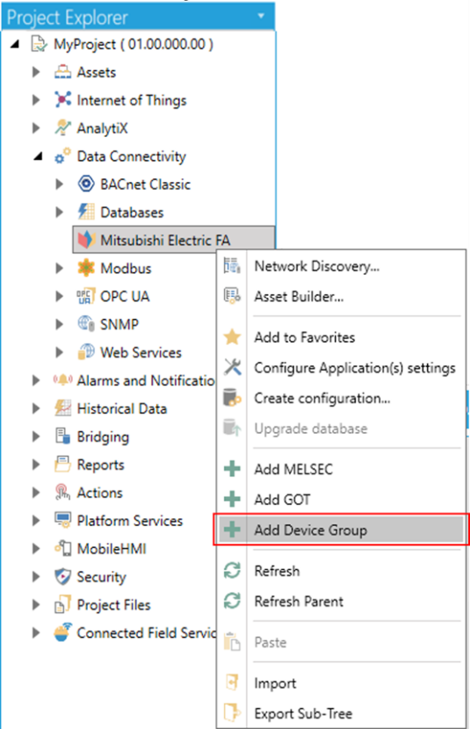The image size is (470, 729).
Task: Click the green plus icon beside Add MELSEC
Action: click(232, 469)
